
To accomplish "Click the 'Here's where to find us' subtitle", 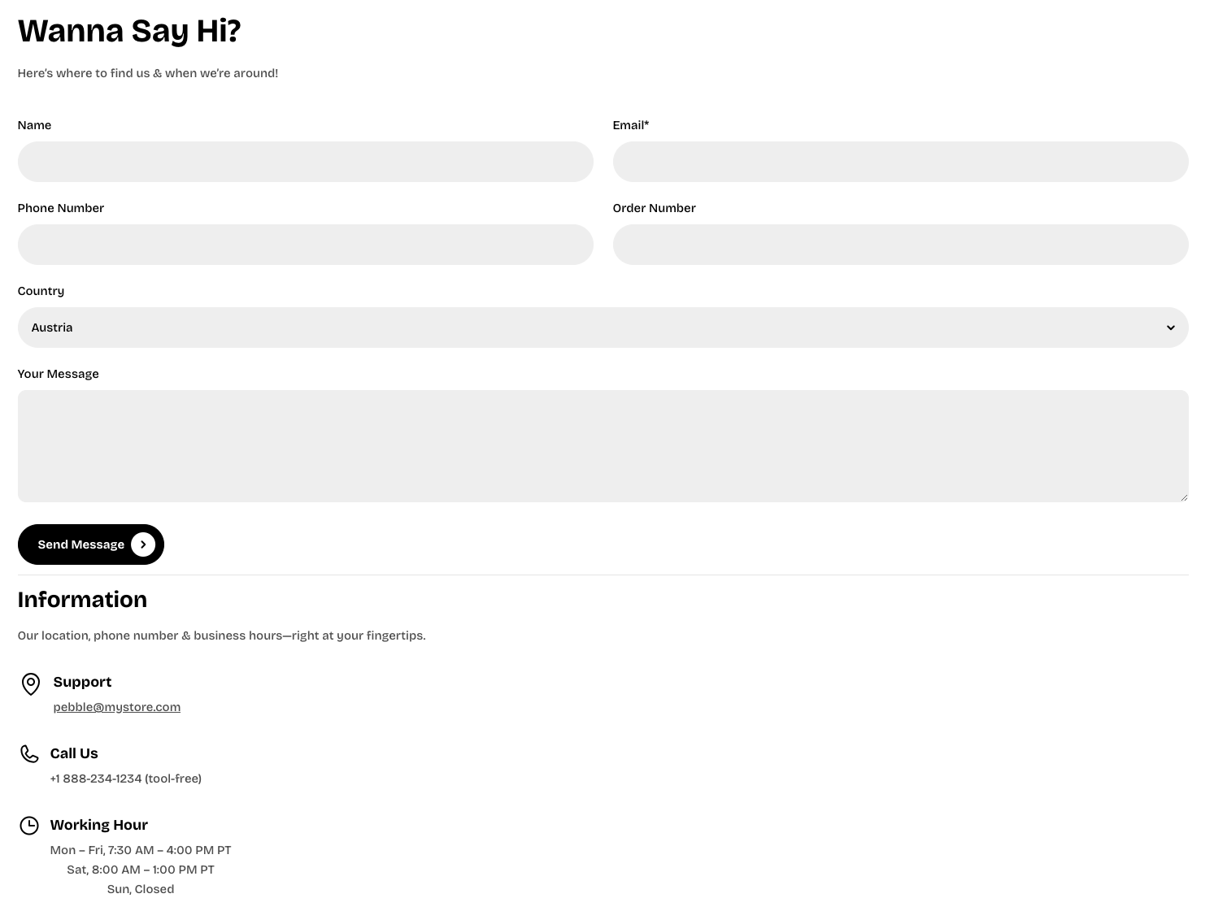I will pos(148,73).
